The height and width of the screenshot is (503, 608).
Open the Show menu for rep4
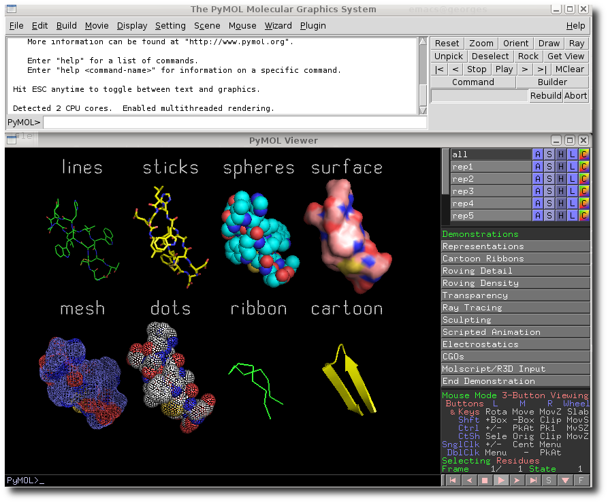[x=549, y=204]
